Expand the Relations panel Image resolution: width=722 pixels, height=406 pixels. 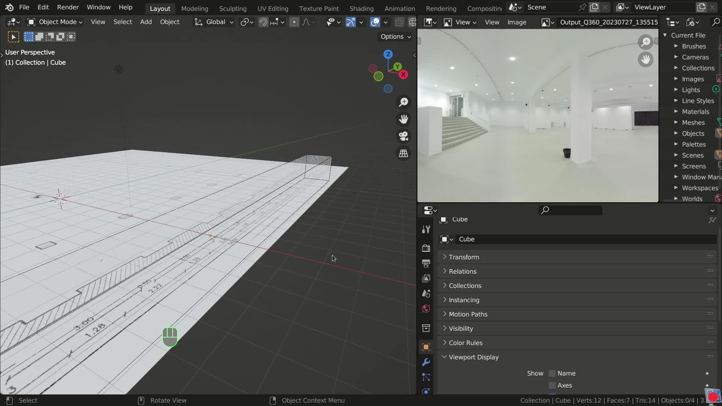577,271
